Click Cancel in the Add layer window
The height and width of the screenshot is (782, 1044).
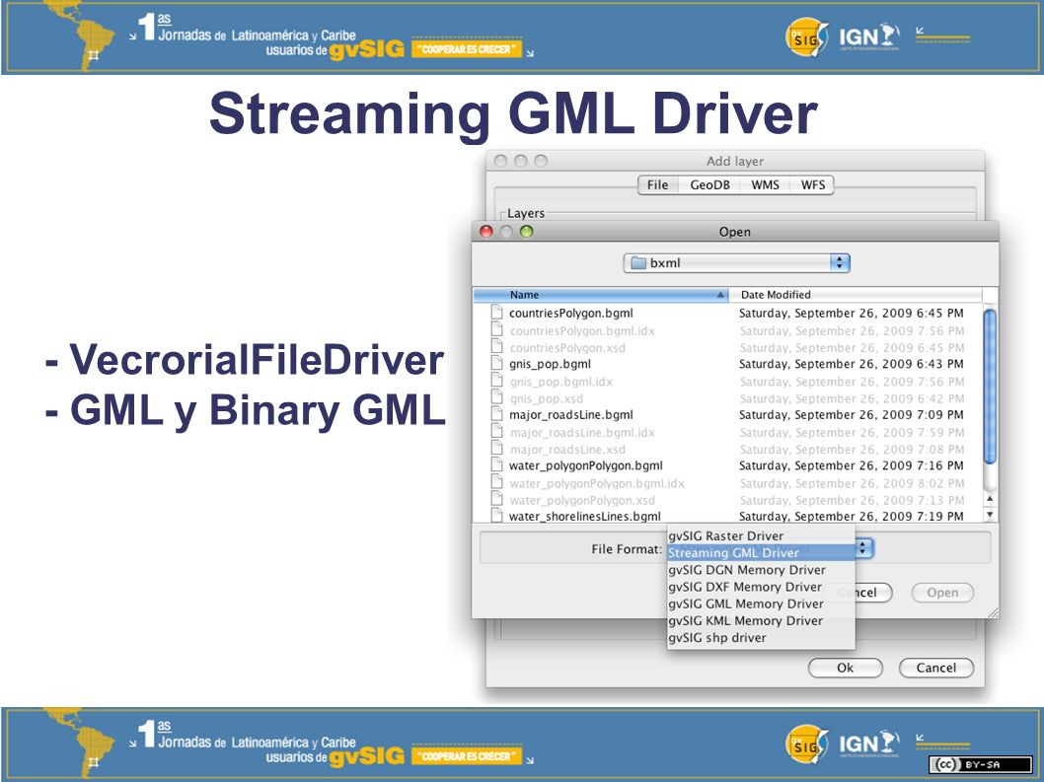click(x=936, y=668)
